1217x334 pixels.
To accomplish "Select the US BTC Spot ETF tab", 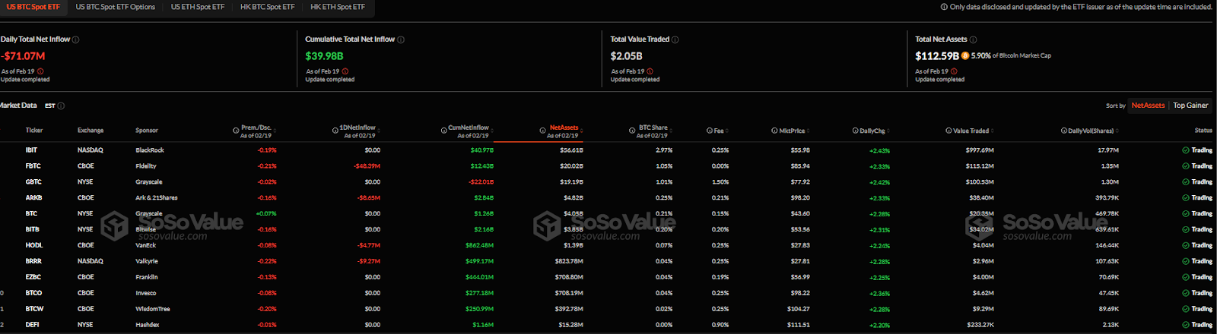I will pyautogui.click(x=33, y=7).
